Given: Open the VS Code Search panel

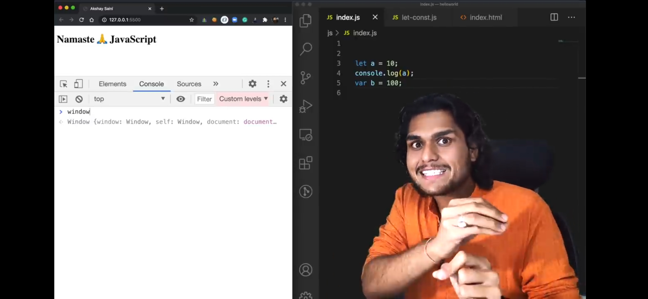Looking at the screenshot, I should point(306,49).
